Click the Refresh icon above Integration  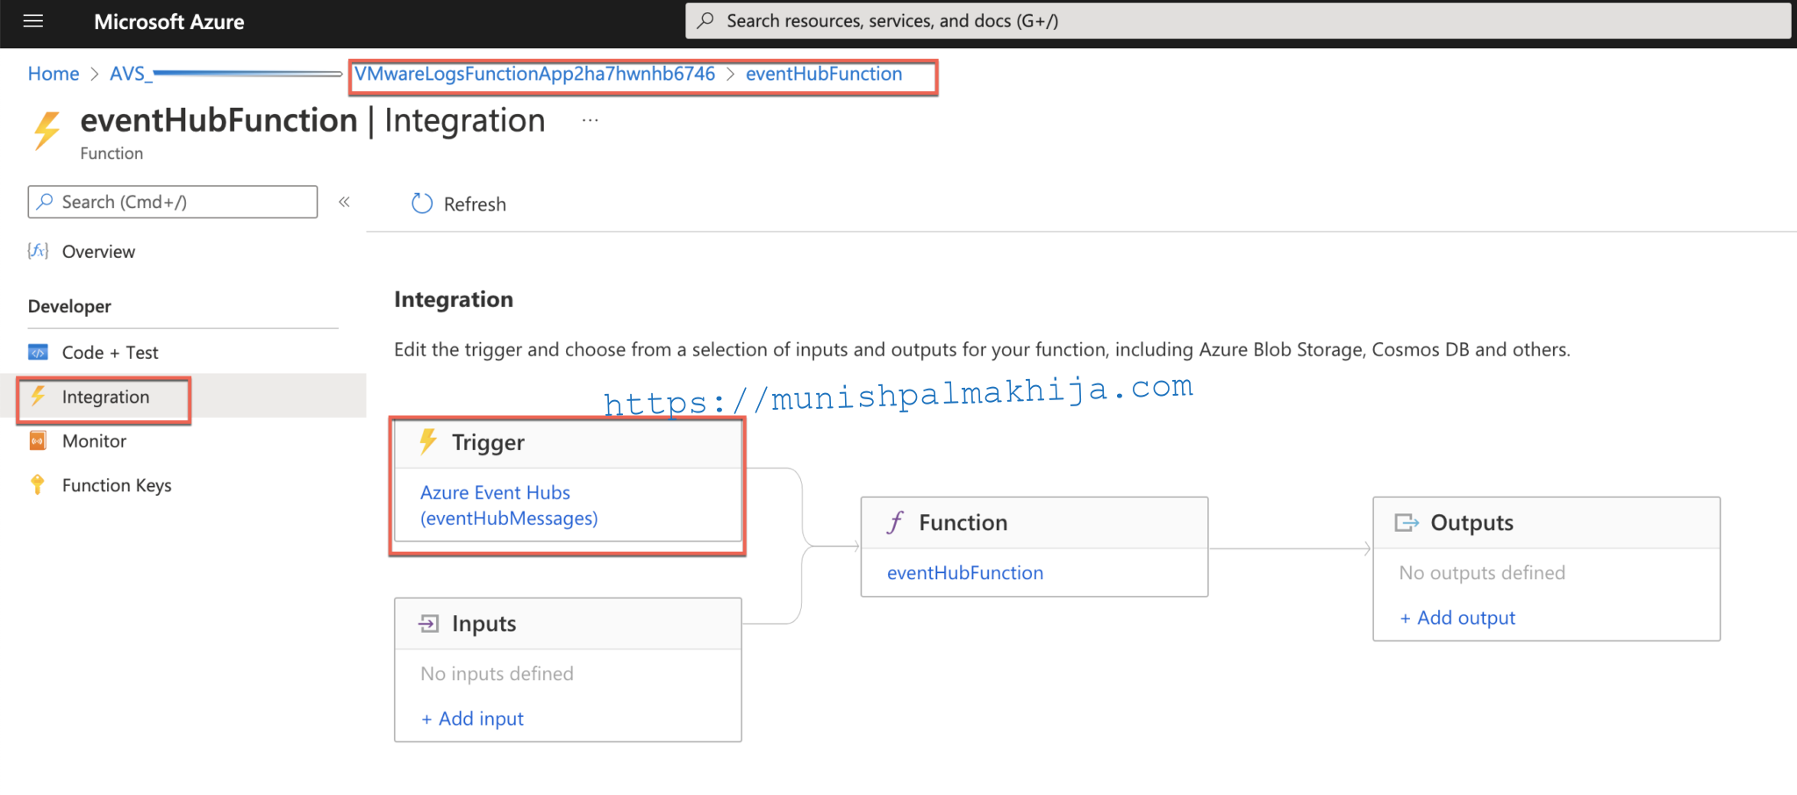coord(422,203)
